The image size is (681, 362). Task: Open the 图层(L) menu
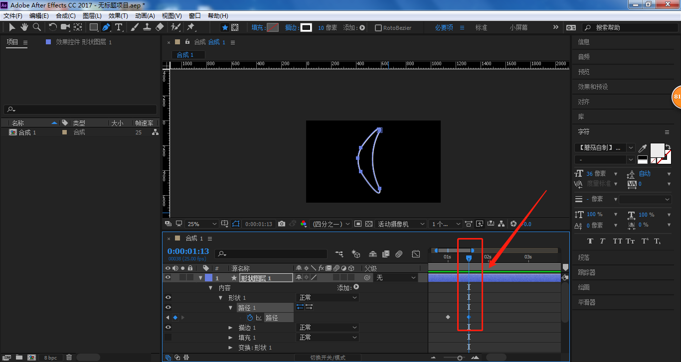[92, 16]
